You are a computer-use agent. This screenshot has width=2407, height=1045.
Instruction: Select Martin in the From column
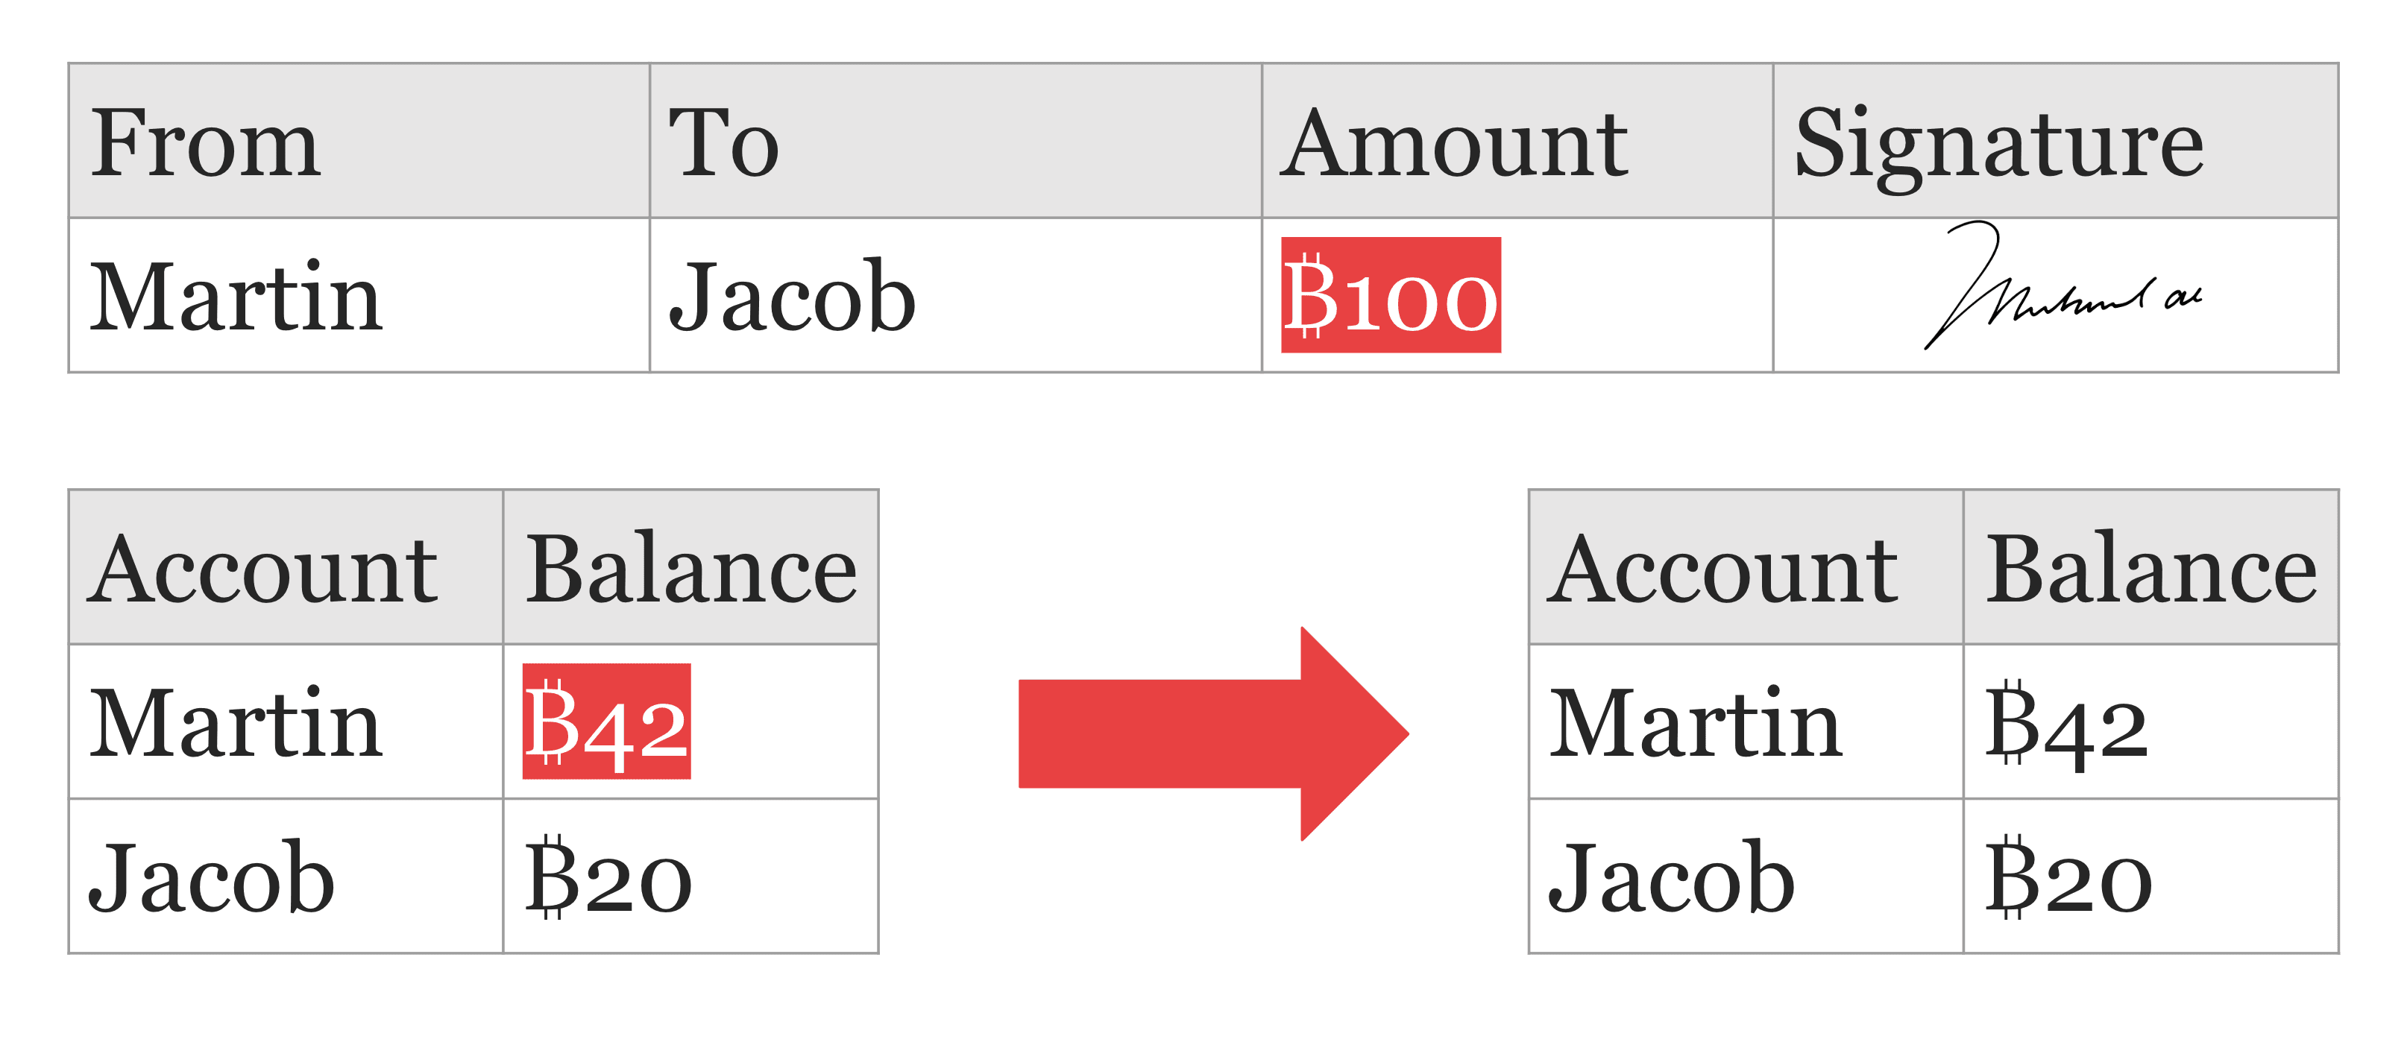click(x=236, y=297)
